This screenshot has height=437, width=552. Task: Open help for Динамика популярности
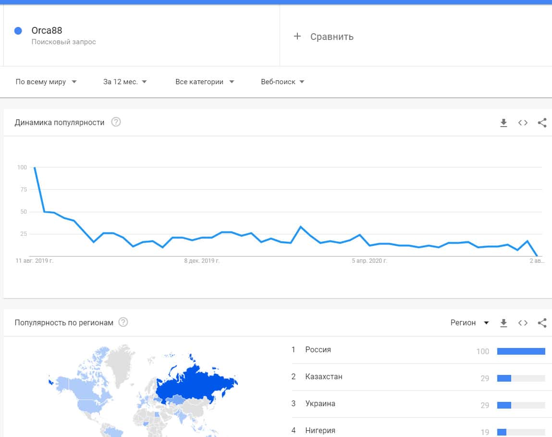pyautogui.click(x=116, y=122)
